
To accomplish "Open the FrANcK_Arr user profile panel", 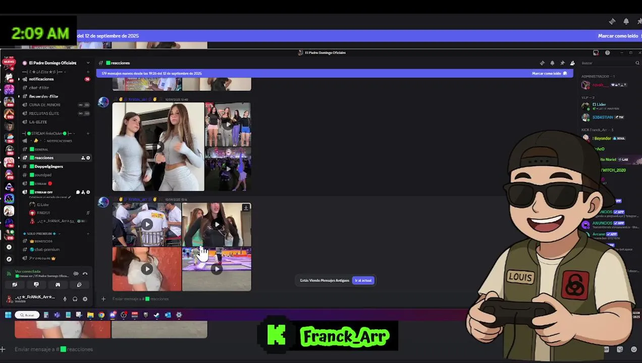I will click(31, 298).
